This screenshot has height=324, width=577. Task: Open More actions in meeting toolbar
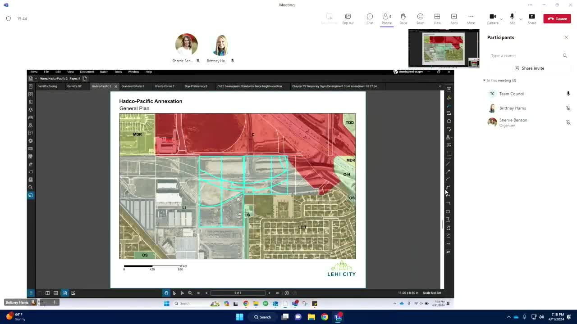pos(471,18)
